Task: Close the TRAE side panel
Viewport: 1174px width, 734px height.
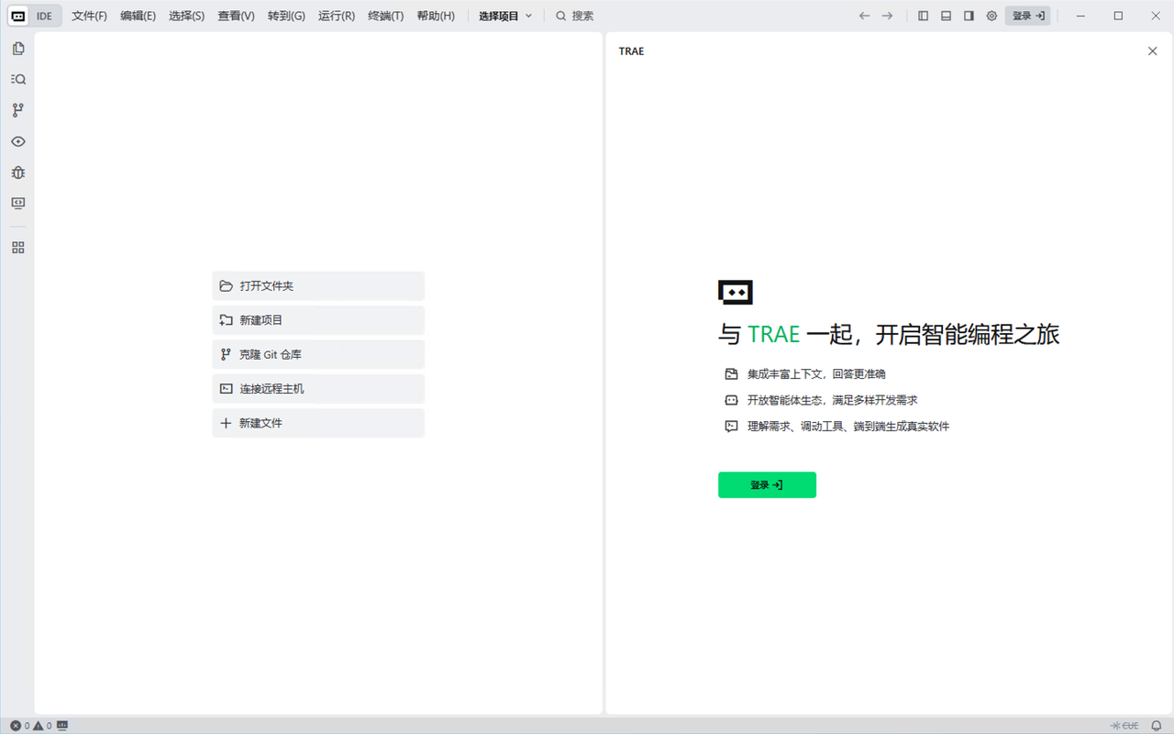Action: [x=1153, y=51]
